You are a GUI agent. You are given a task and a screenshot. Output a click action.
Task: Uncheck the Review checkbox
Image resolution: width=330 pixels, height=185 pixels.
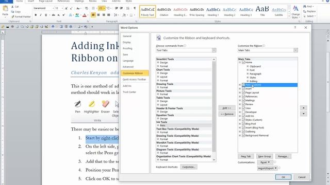click(243, 104)
